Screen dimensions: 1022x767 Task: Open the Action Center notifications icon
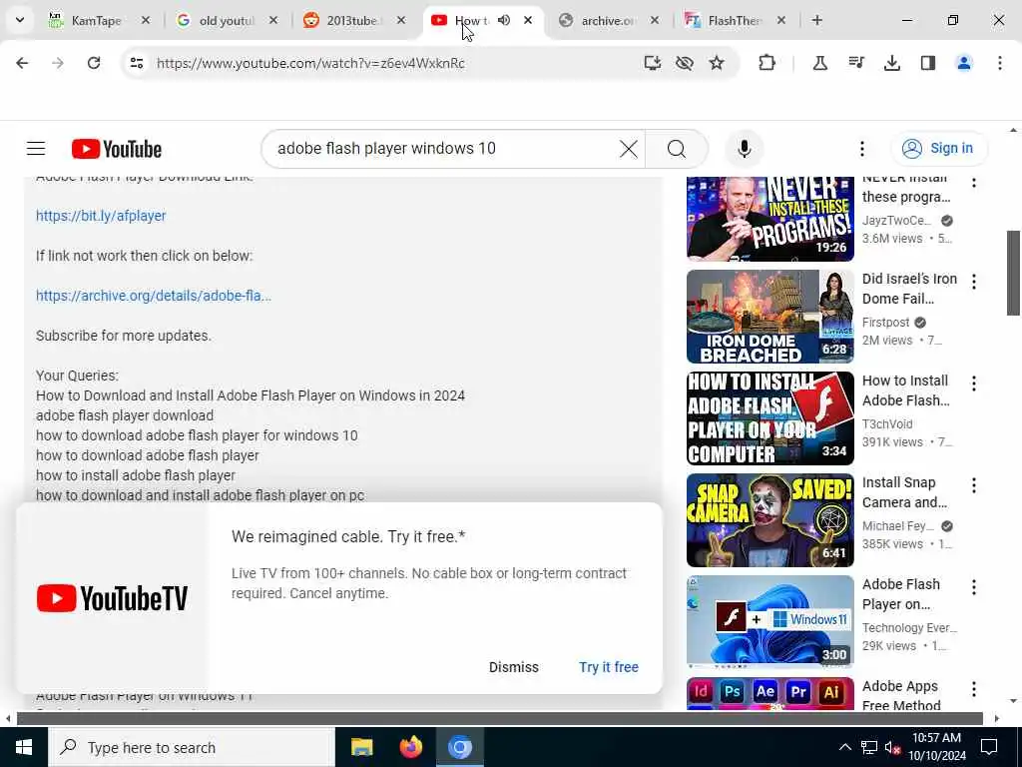coord(989,747)
